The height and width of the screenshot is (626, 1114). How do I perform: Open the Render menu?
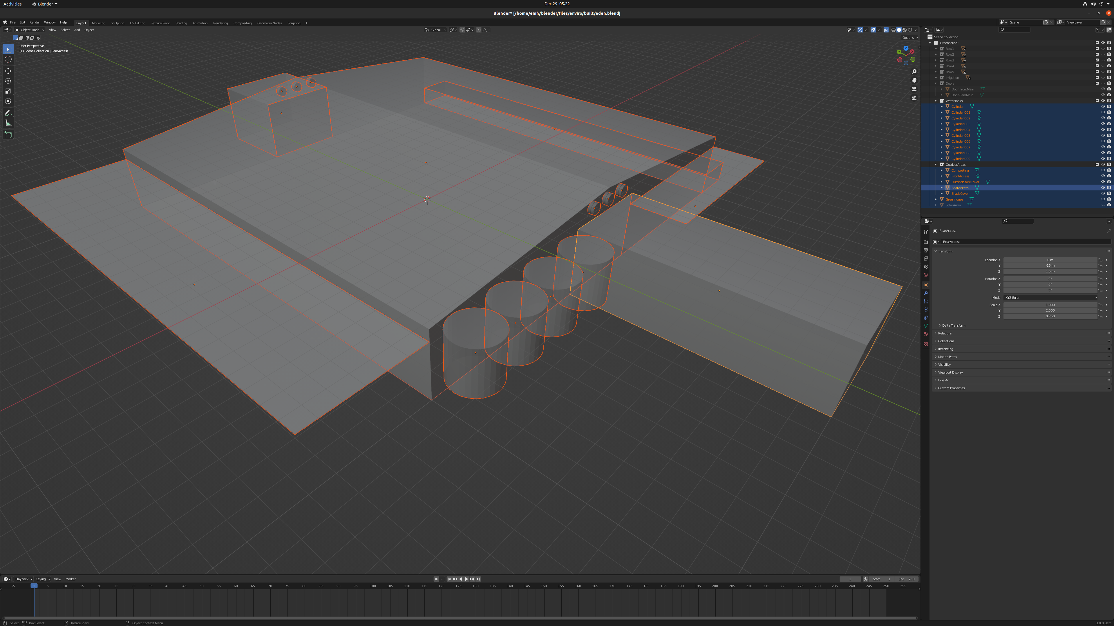click(x=35, y=23)
